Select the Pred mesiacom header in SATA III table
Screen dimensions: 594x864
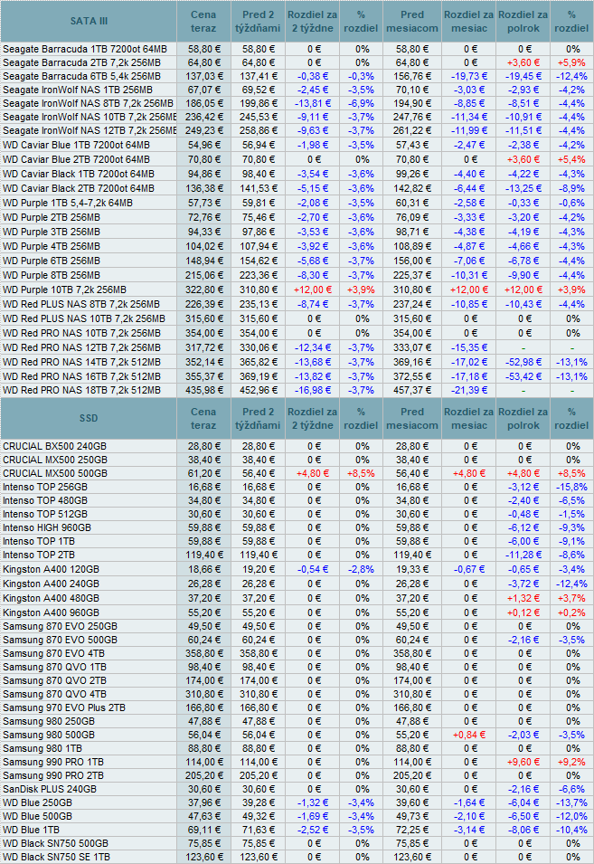pyautogui.click(x=412, y=22)
